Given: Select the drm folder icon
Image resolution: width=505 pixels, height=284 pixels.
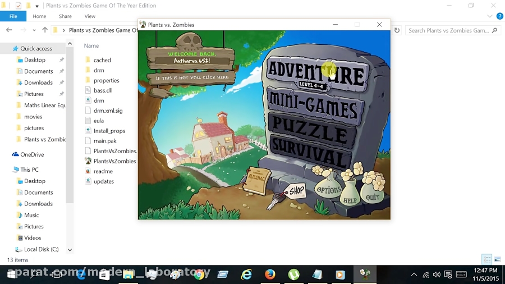Looking at the screenshot, I should [x=88, y=70].
